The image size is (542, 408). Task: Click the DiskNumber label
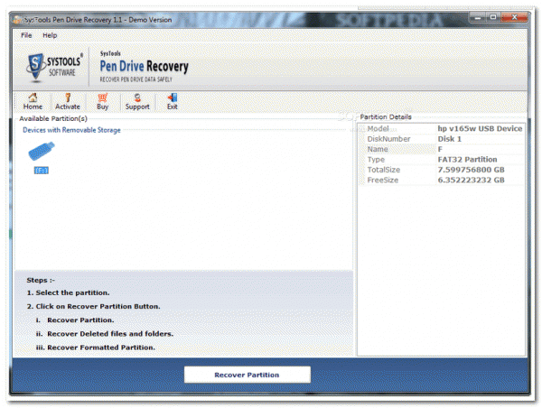point(388,139)
